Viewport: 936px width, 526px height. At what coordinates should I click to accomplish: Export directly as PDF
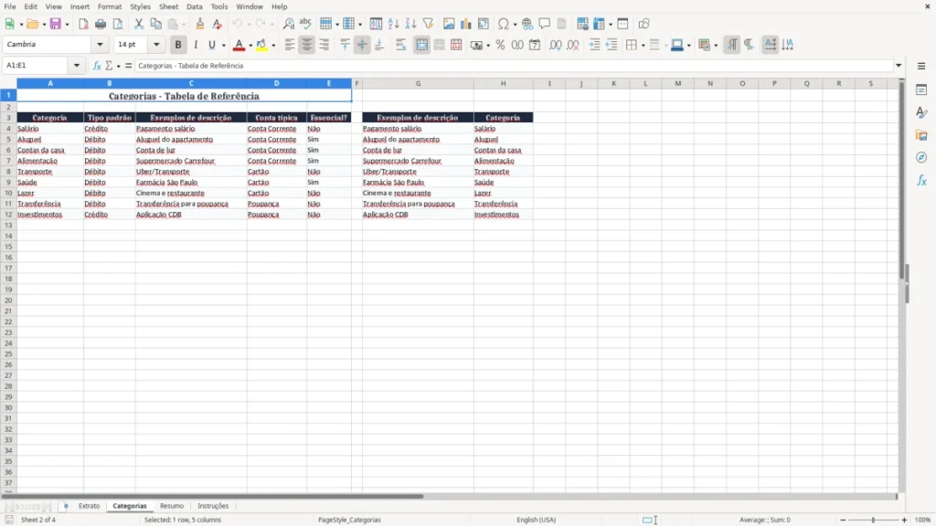click(83, 24)
